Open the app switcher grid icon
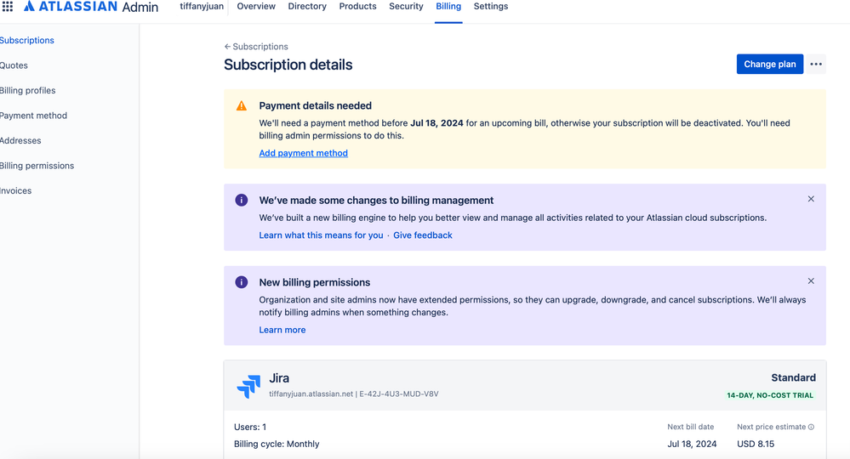This screenshot has height=459, width=850. pyautogui.click(x=8, y=7)
